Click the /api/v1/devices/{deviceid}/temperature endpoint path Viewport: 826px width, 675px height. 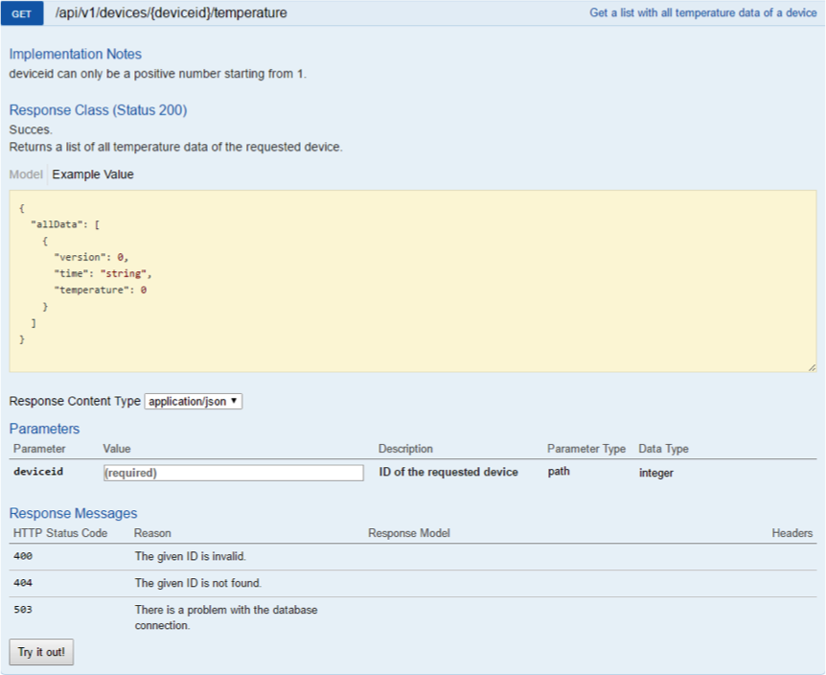(x=171, y=13)
